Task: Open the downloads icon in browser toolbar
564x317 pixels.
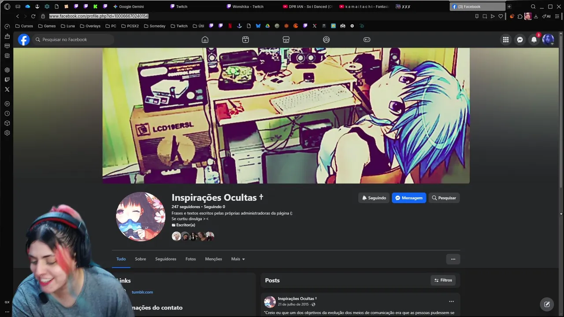Action: (x=536, y=16)
